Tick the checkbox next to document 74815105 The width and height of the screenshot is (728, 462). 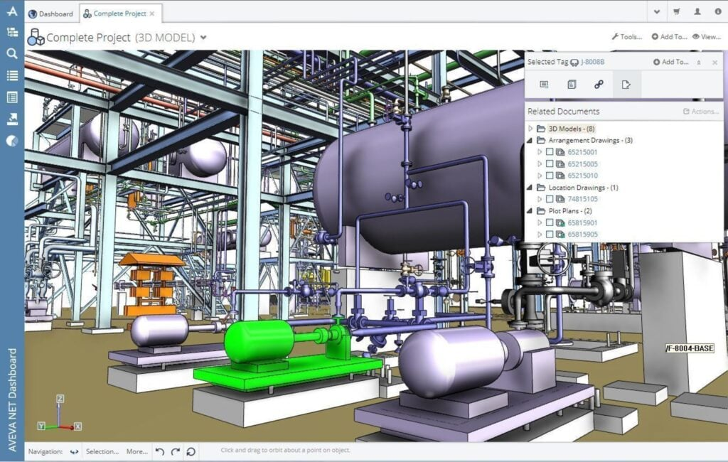[x=550, y=198]
